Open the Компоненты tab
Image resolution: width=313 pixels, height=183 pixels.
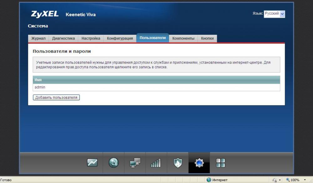[x=183, y=38]
